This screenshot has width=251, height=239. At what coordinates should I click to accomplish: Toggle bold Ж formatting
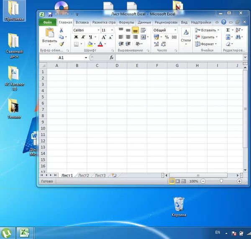point(76,37)
